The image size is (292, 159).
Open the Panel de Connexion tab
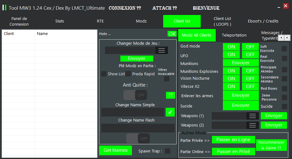click(x=19, y=21)
